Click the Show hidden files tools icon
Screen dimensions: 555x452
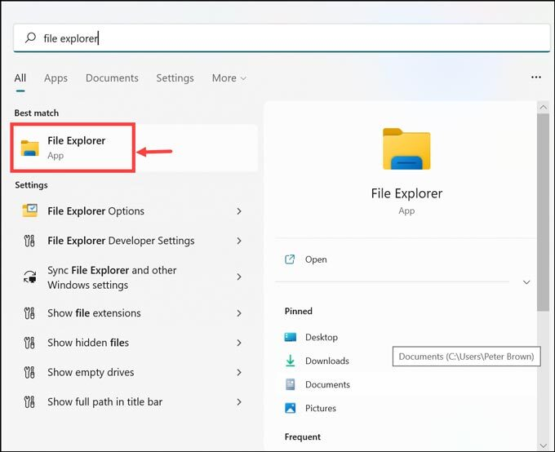pyautogui.click(x=29, y=343)
